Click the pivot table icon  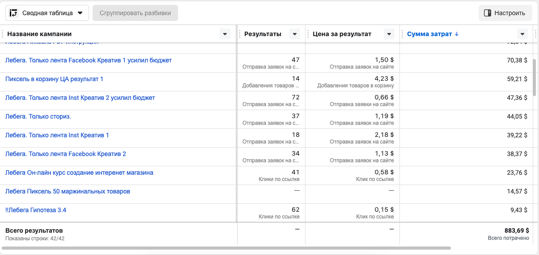point(13,13)
